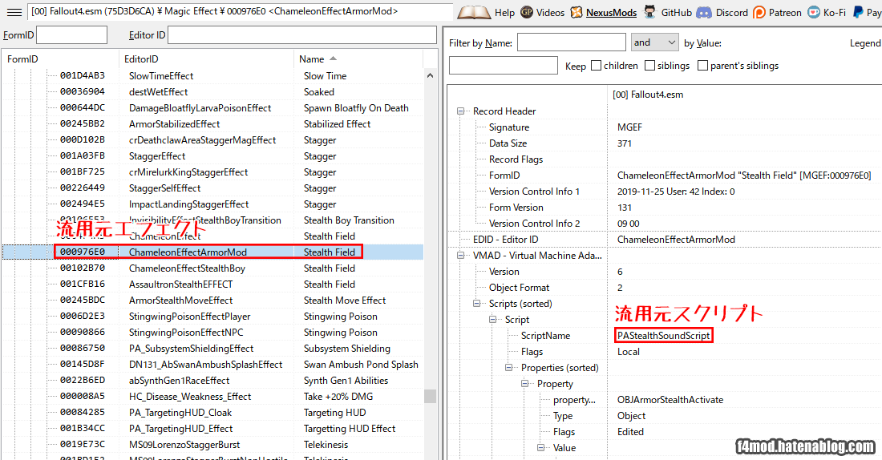Select the ArmorStealthMoveEffect record row
882x460 pixels.
[212, 301]
